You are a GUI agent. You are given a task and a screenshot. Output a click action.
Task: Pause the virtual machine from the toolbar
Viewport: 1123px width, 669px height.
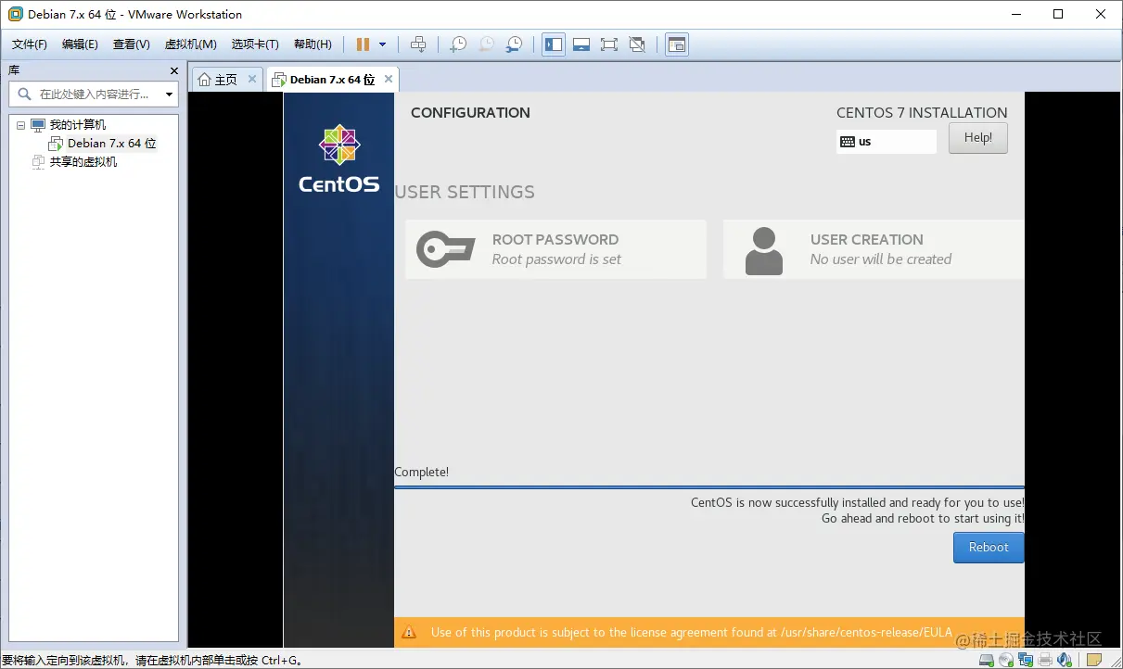pyautogui.click(x=363, y=44)
